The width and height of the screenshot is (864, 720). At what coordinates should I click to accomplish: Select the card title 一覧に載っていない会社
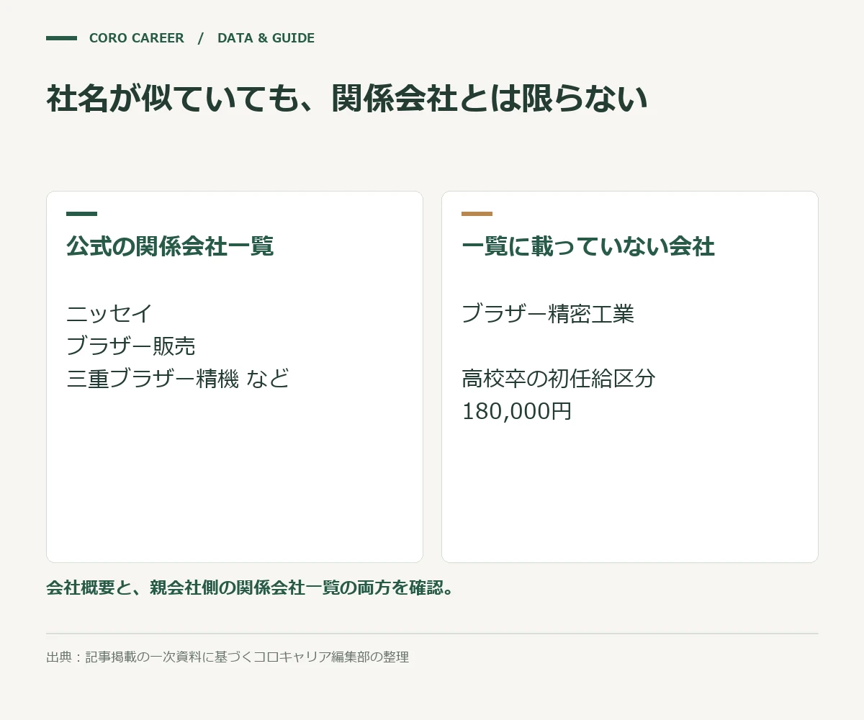click(588, 246)
